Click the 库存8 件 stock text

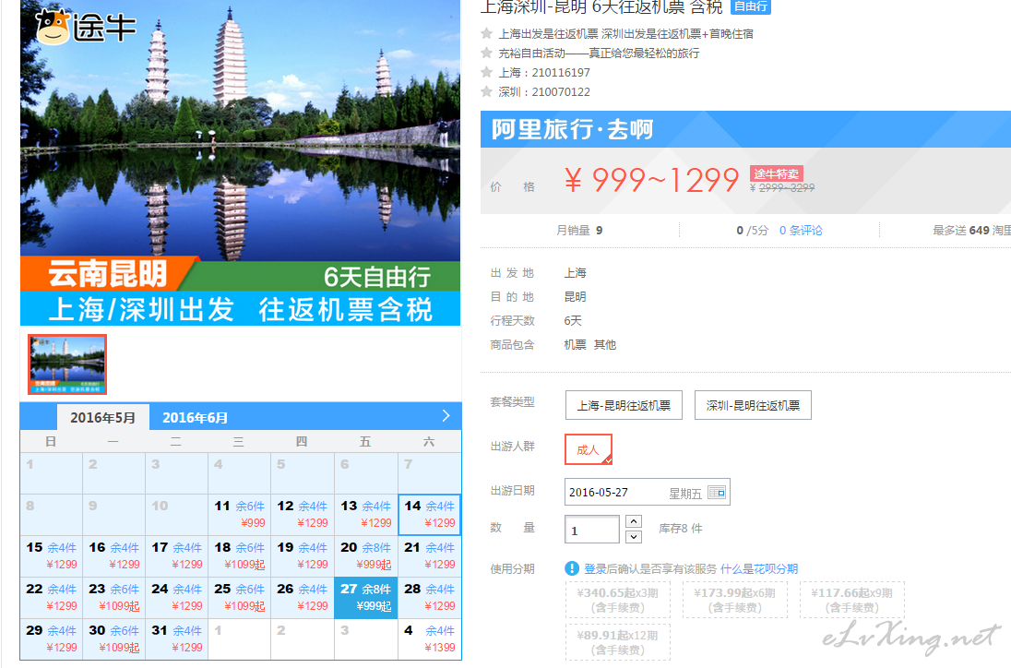pos(680,529)
